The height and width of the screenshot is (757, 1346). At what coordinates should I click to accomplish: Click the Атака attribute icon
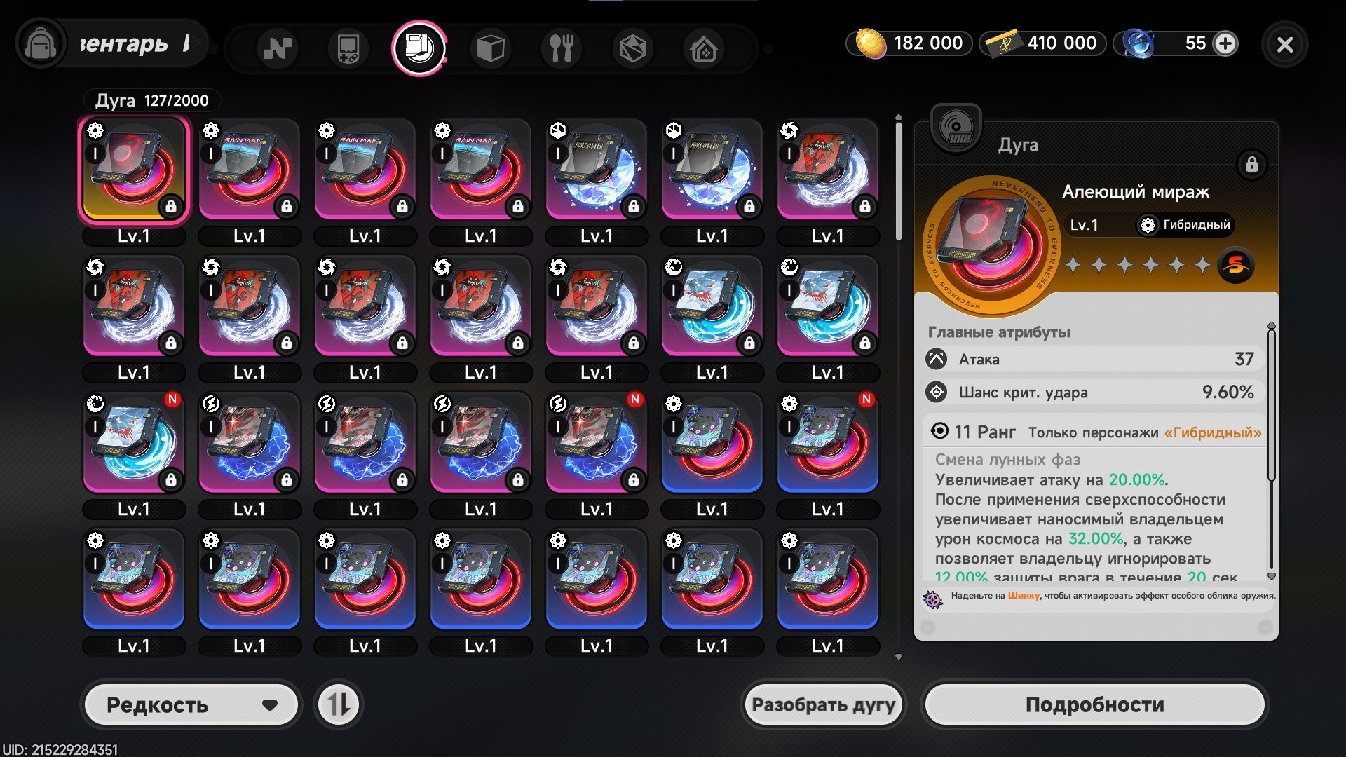point(936,359)
